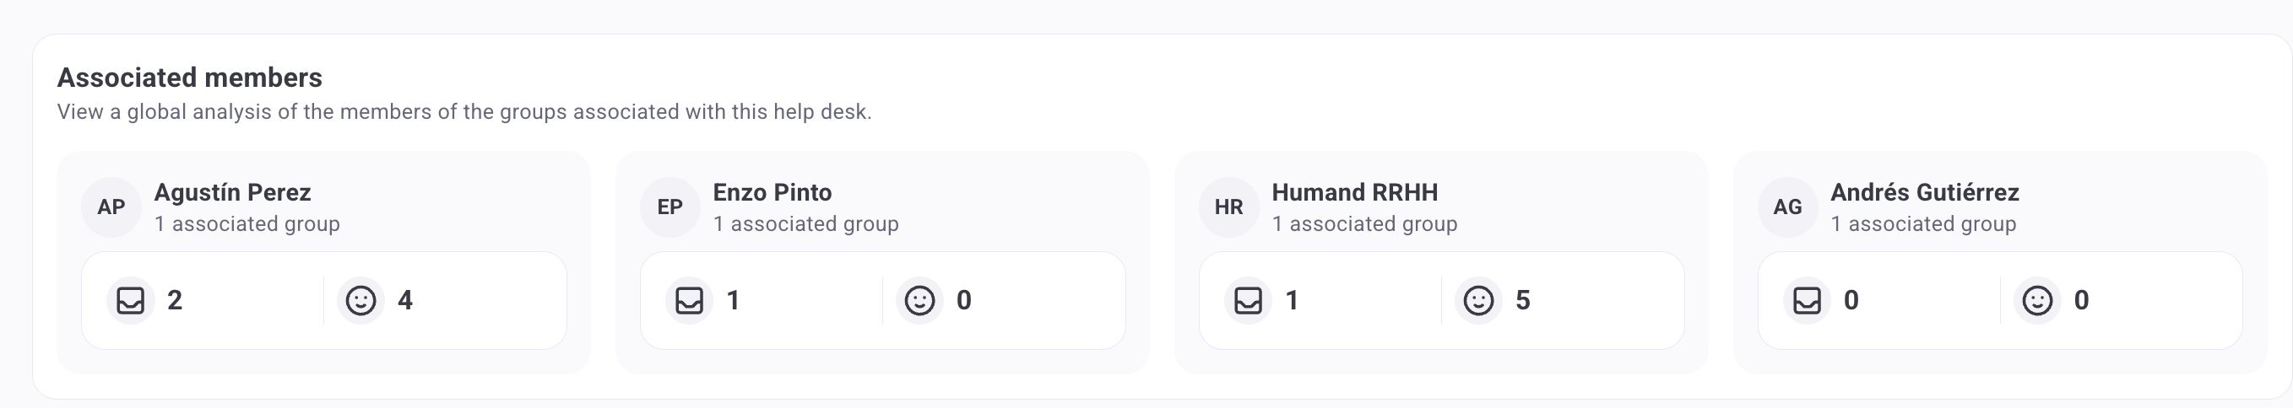
Task: Open Andrés Gutiérrez member name
Action: click(1925, 192)
